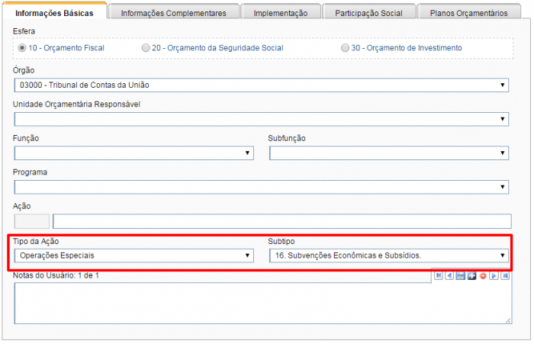Image resolution: width=534 pixels, height=344 pixels.
Task: Go to previous user note
Action: pyautogui.click(x=449, y=275)
